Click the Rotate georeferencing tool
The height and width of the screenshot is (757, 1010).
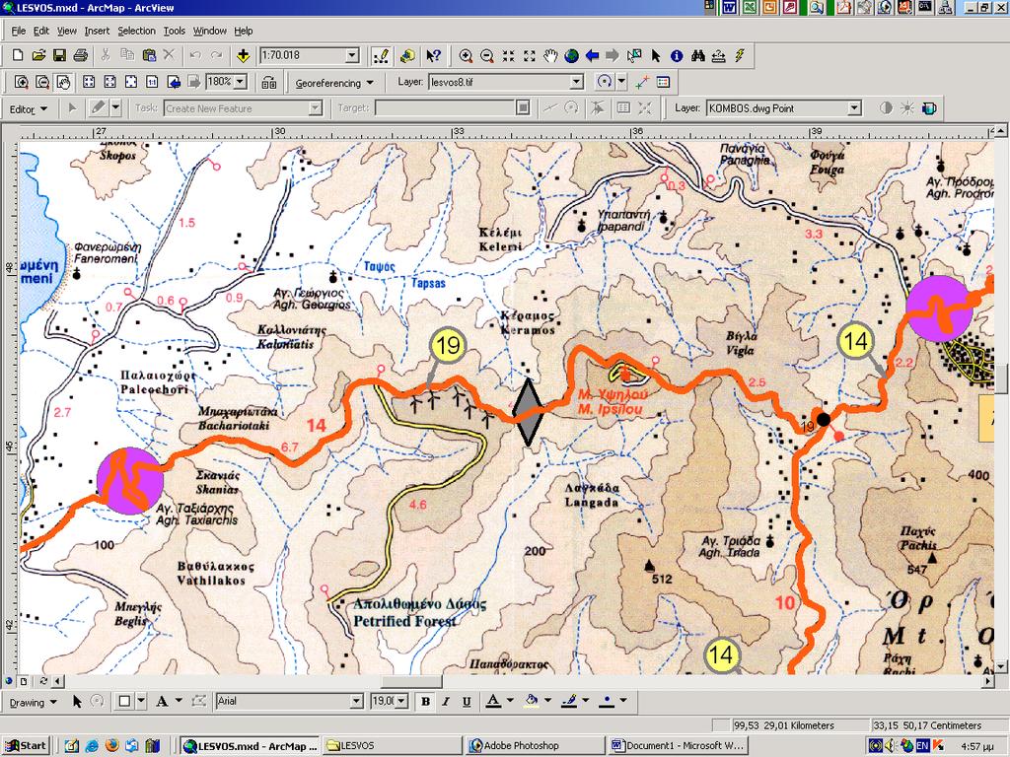click(605, 82)
